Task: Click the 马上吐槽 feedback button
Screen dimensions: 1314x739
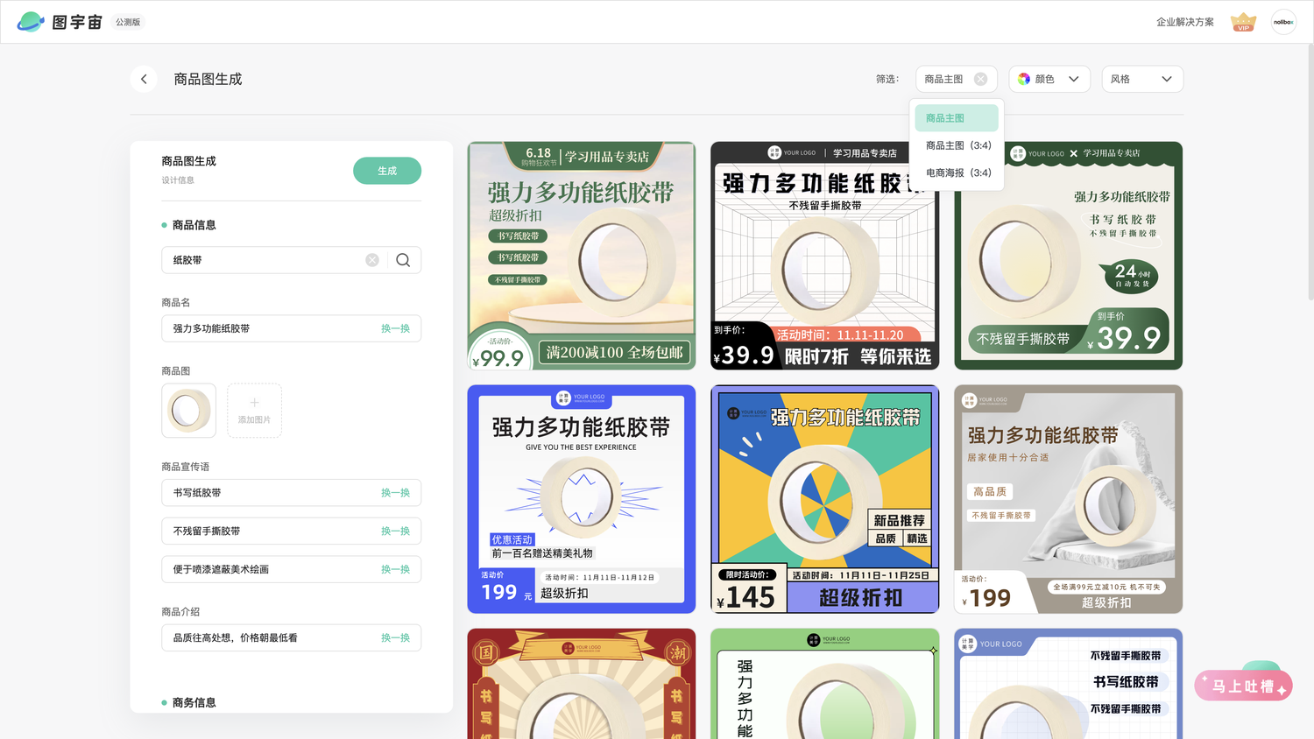Action: click(1243, 686)
